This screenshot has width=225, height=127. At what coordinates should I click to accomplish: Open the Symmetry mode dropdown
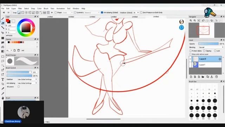pos(92,13)
